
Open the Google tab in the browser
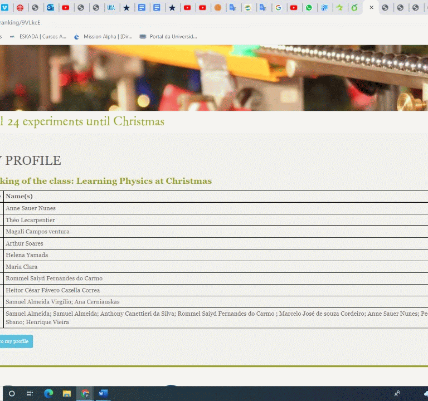(x=278, y=8)
